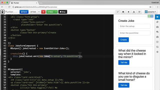Image resolution: width=160 pixels, height=90 pixels.
Task: Click the placeholder="Enter the punchline" code line
Action: point(42,25)
